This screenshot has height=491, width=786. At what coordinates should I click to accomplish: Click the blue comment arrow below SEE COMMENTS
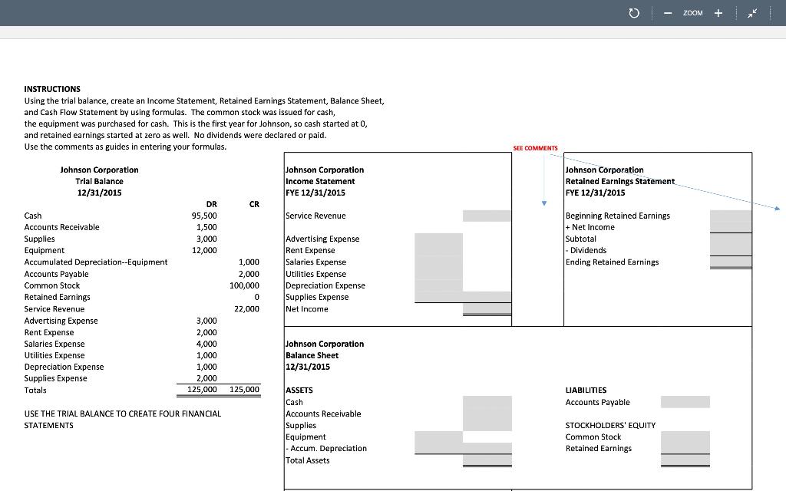point(543,201)
